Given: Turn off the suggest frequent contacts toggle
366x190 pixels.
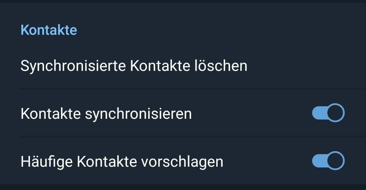Looking at the screenshot, I should coord(328,161).
